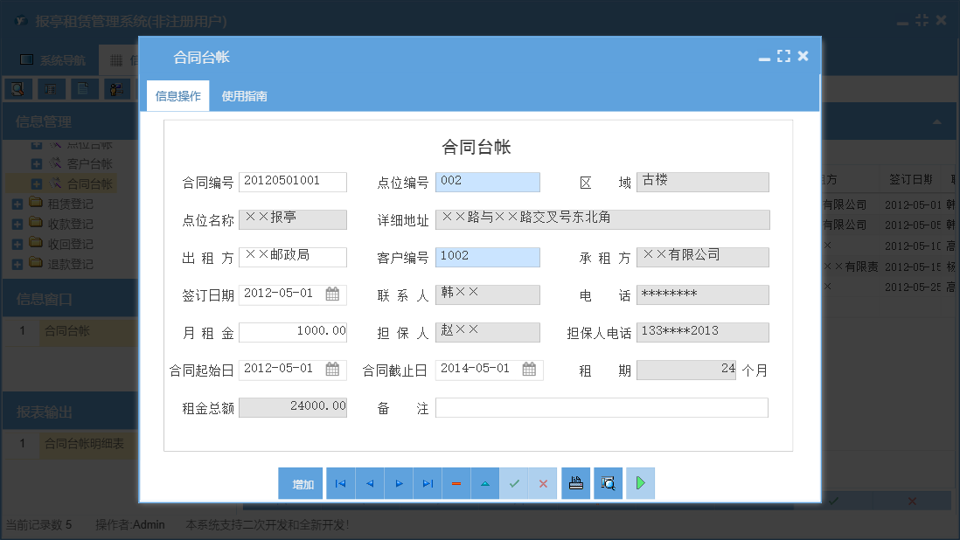Delete current record with the red minus icon
This screenshot has height=540, width=960.
point(456,482)
